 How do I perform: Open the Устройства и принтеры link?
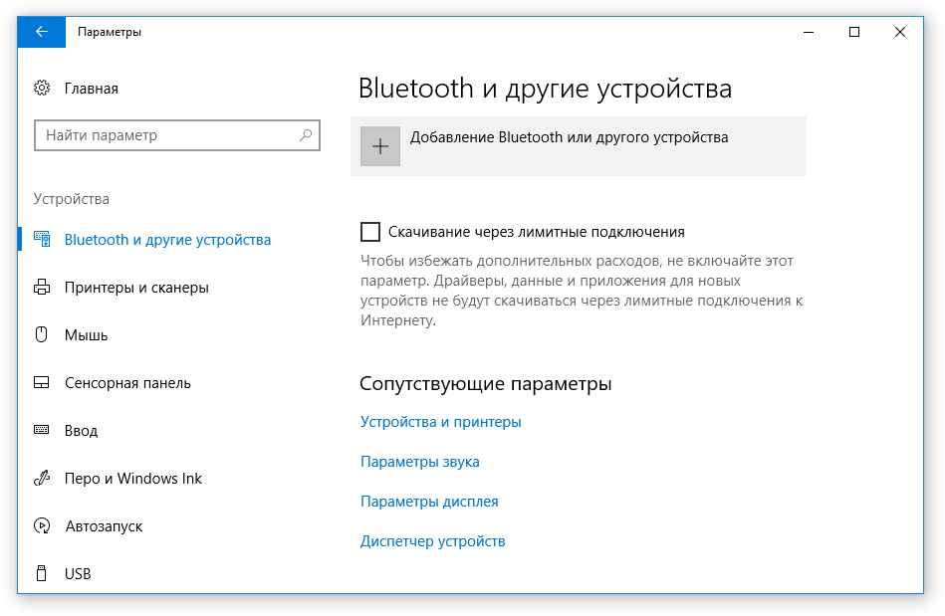tap(440, 422)
